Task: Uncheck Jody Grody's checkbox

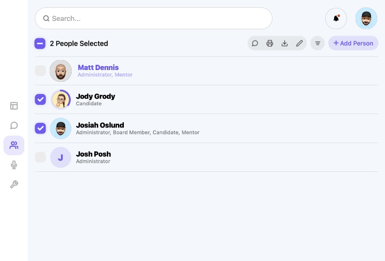Action: (x=40, y=99)
